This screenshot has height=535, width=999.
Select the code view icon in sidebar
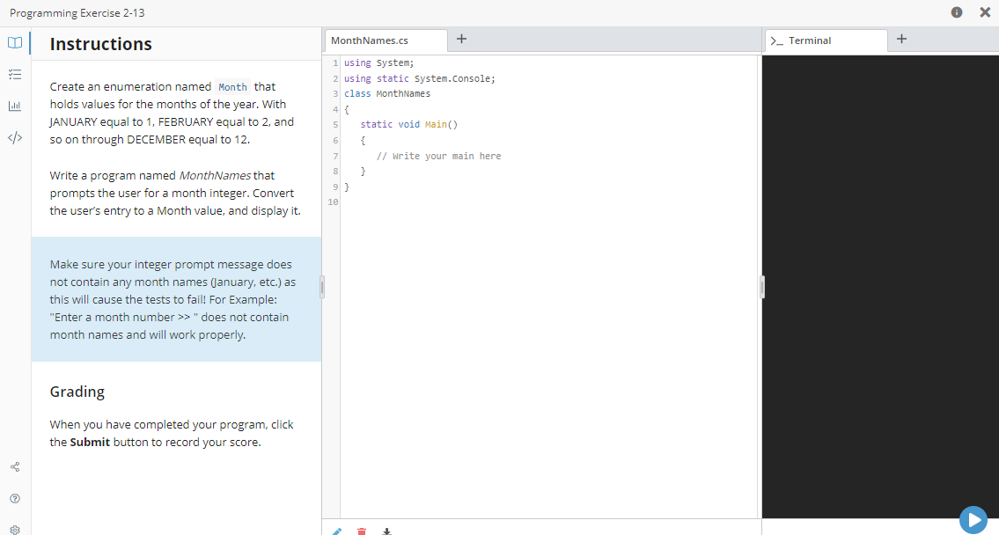tap(15, 136)
